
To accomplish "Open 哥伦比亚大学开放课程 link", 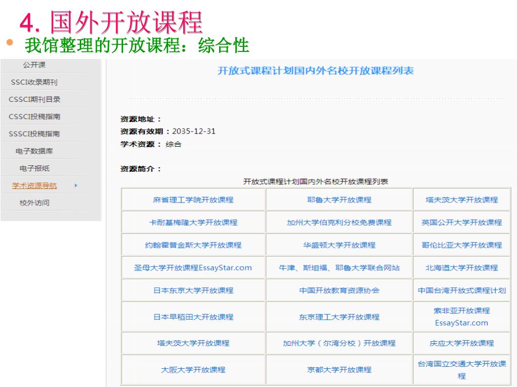I will click(461, 245).
